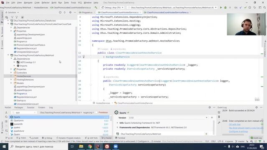Expand the Controllers folder arrow
The image size is (267, 150).
click(x=11, y=72)
